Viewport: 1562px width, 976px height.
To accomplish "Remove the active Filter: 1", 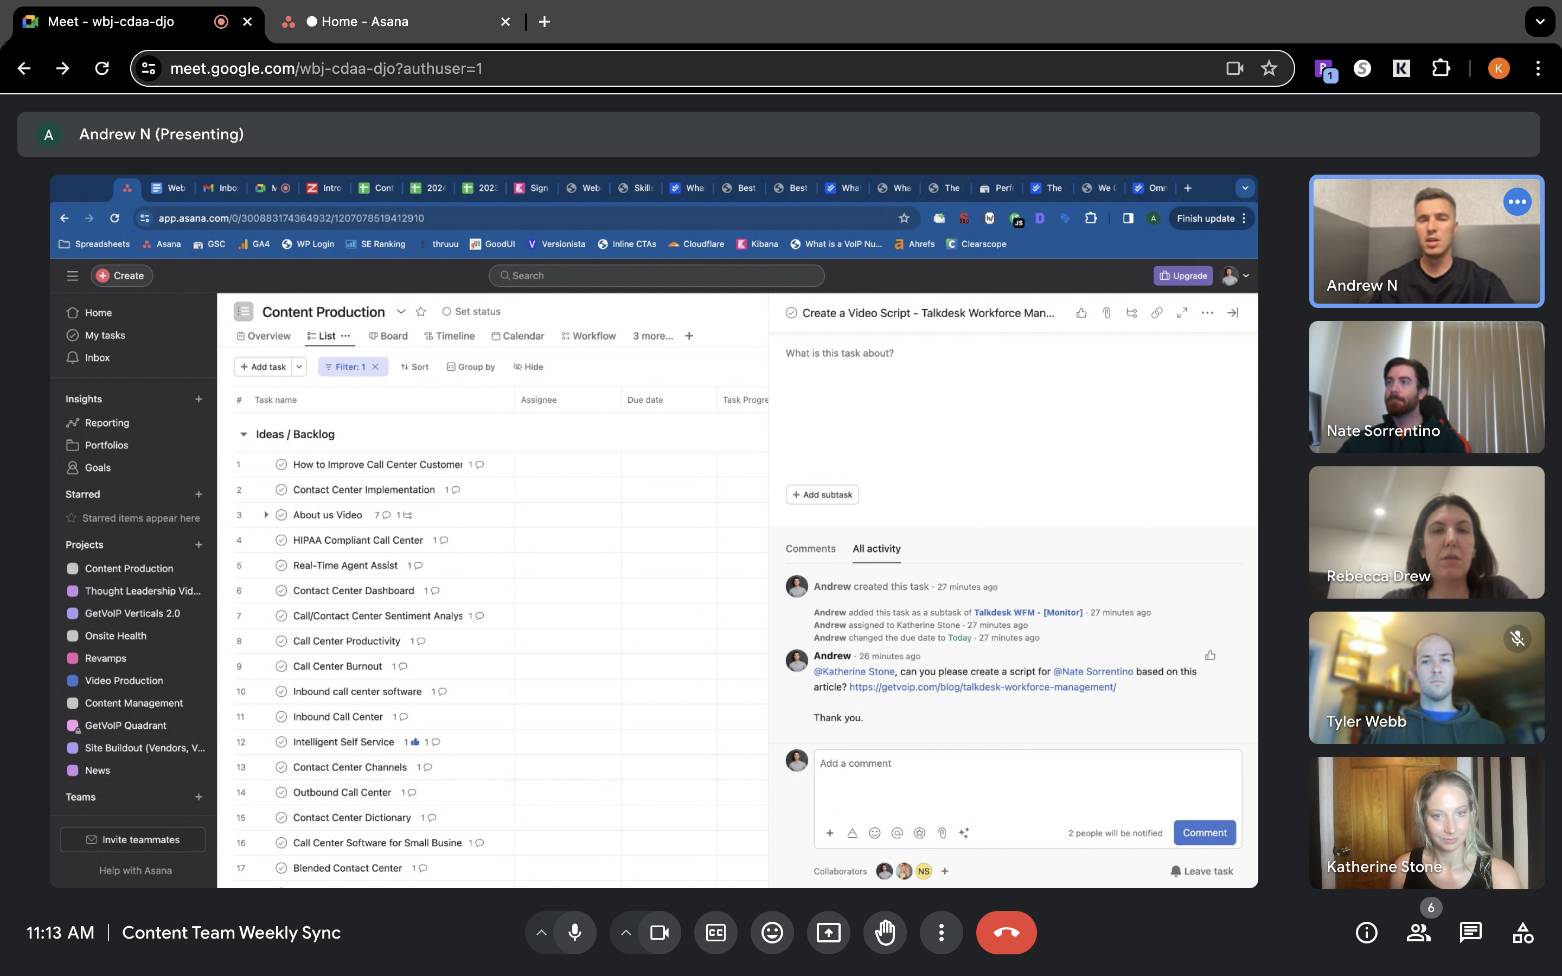I will pyautogui.click(x=376, y=367).
